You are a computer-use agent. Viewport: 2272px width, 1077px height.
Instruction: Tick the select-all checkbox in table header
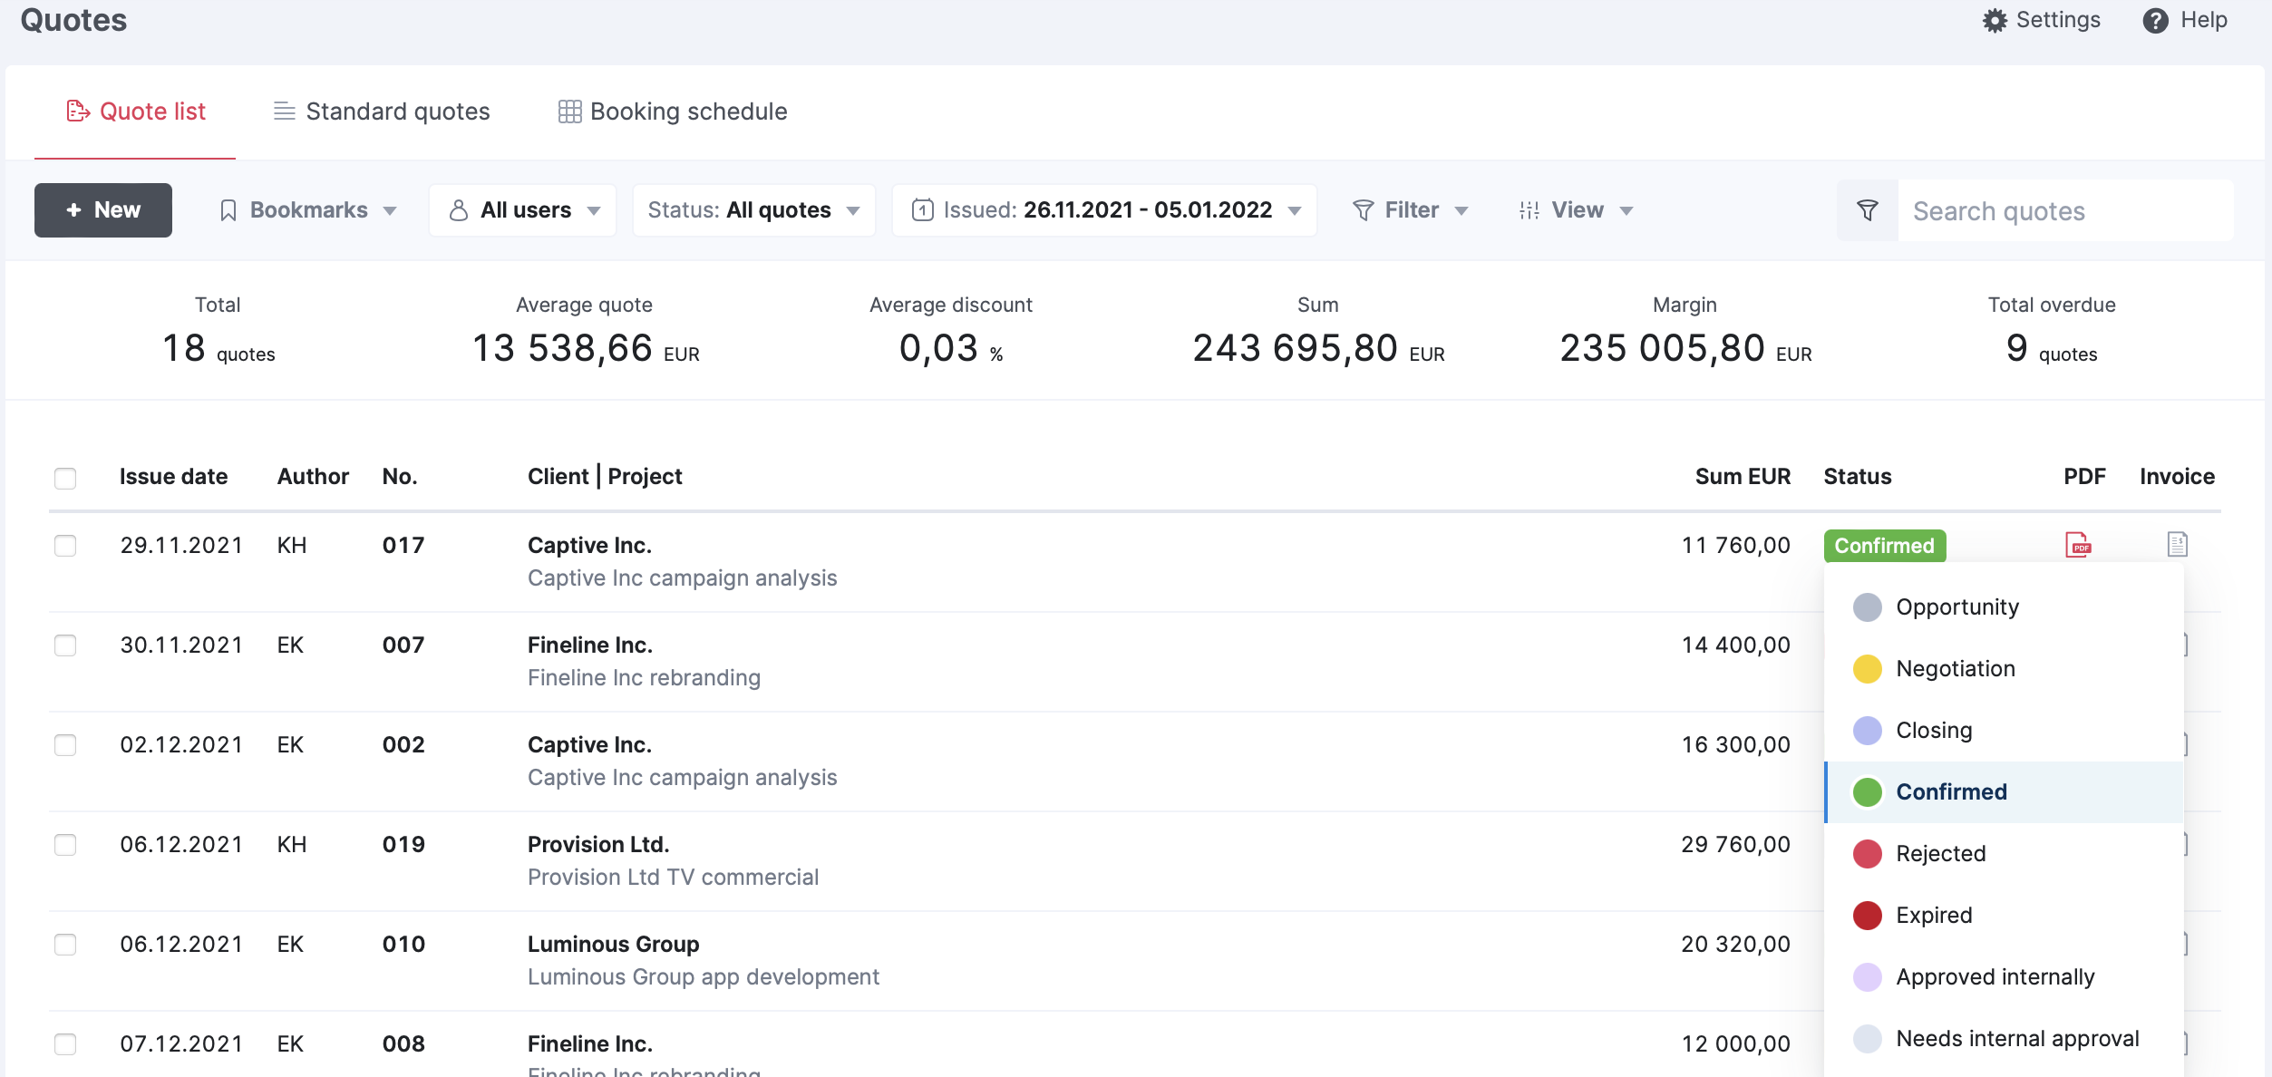pos(65,478)
